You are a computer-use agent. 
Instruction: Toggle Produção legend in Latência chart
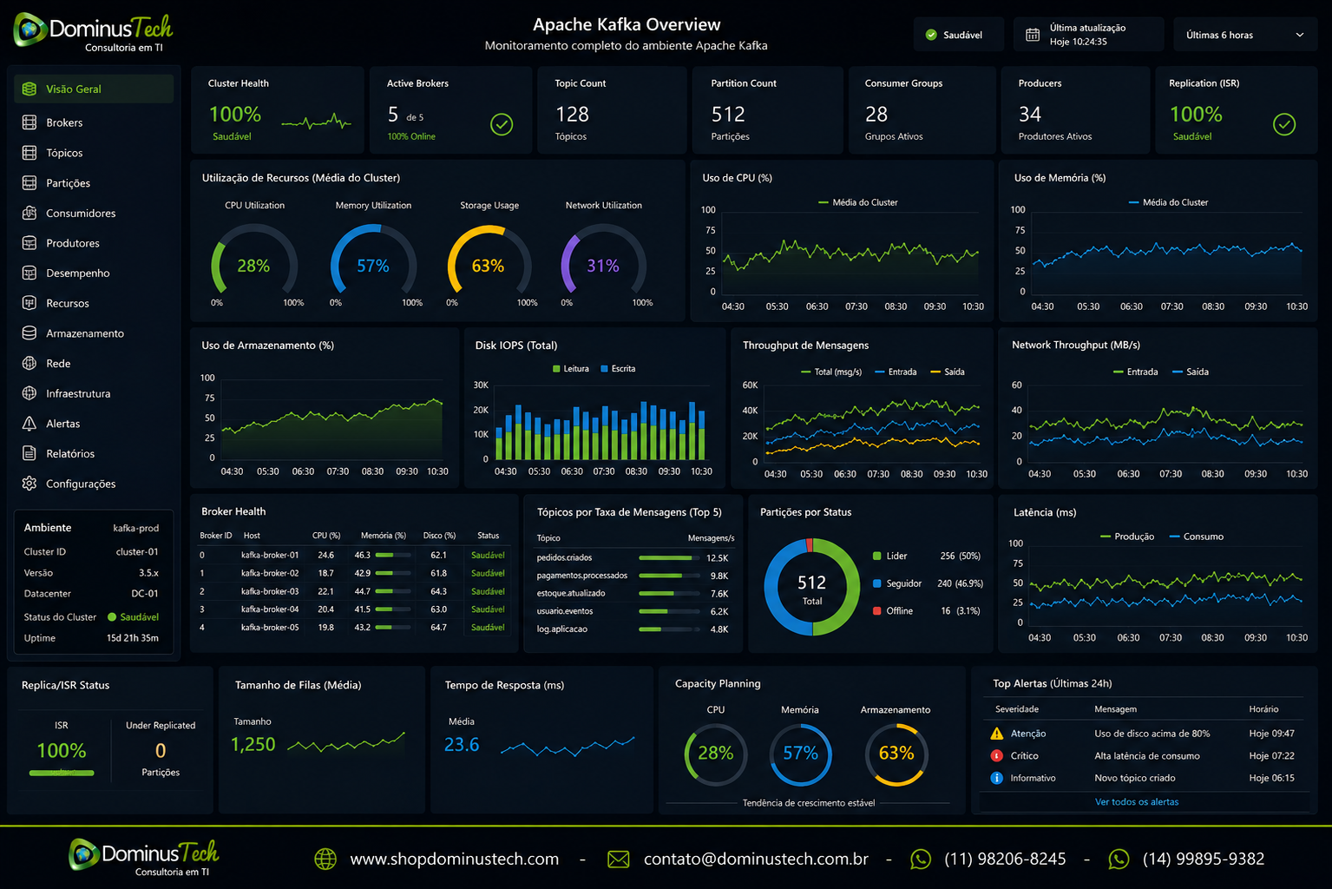coord(1127,537)
